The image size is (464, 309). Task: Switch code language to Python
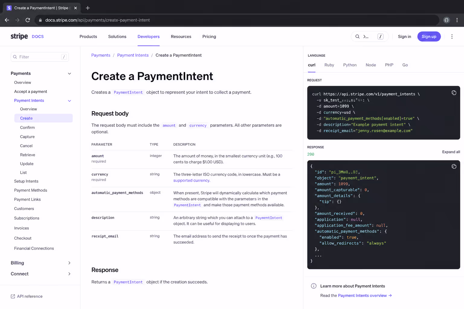pos(350,65)
